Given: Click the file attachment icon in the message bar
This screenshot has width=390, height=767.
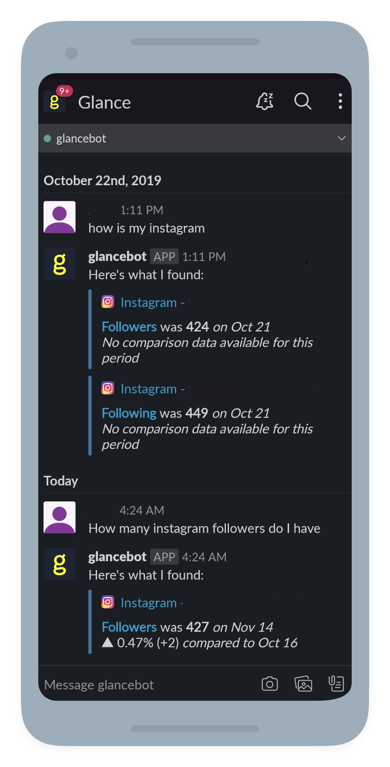Looking at the screenshot, I should point(336,684).
